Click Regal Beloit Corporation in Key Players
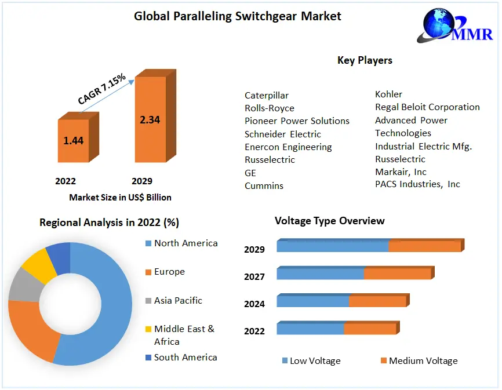This screenshot has height=390, width=502. point(427,107)
